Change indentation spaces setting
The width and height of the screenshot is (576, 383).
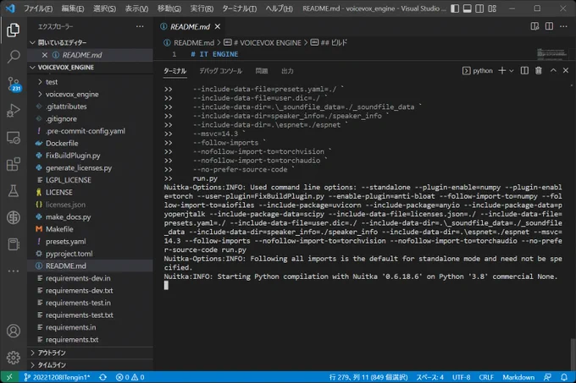pyautogui.click(x=429, y=377)
